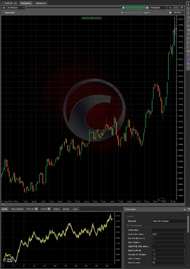The width and height of the screenshot is (190, 269).
Task: Adjust Base TP Ratio stepper
Action: click(x=185, y=259)
